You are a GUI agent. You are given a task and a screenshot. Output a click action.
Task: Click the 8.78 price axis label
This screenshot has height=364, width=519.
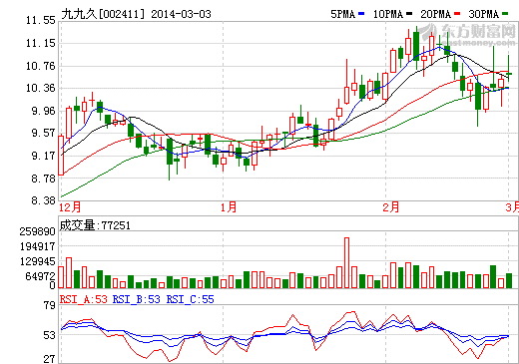pyautogui.click(x=43, y=179)
